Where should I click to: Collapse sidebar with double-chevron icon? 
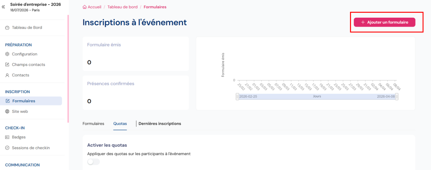coord(3,7)
